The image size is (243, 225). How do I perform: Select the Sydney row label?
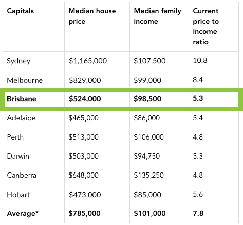18,61
